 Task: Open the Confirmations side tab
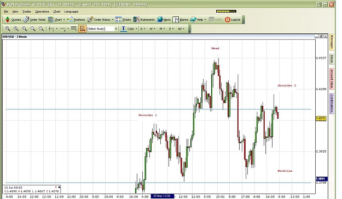pos(332,103)
